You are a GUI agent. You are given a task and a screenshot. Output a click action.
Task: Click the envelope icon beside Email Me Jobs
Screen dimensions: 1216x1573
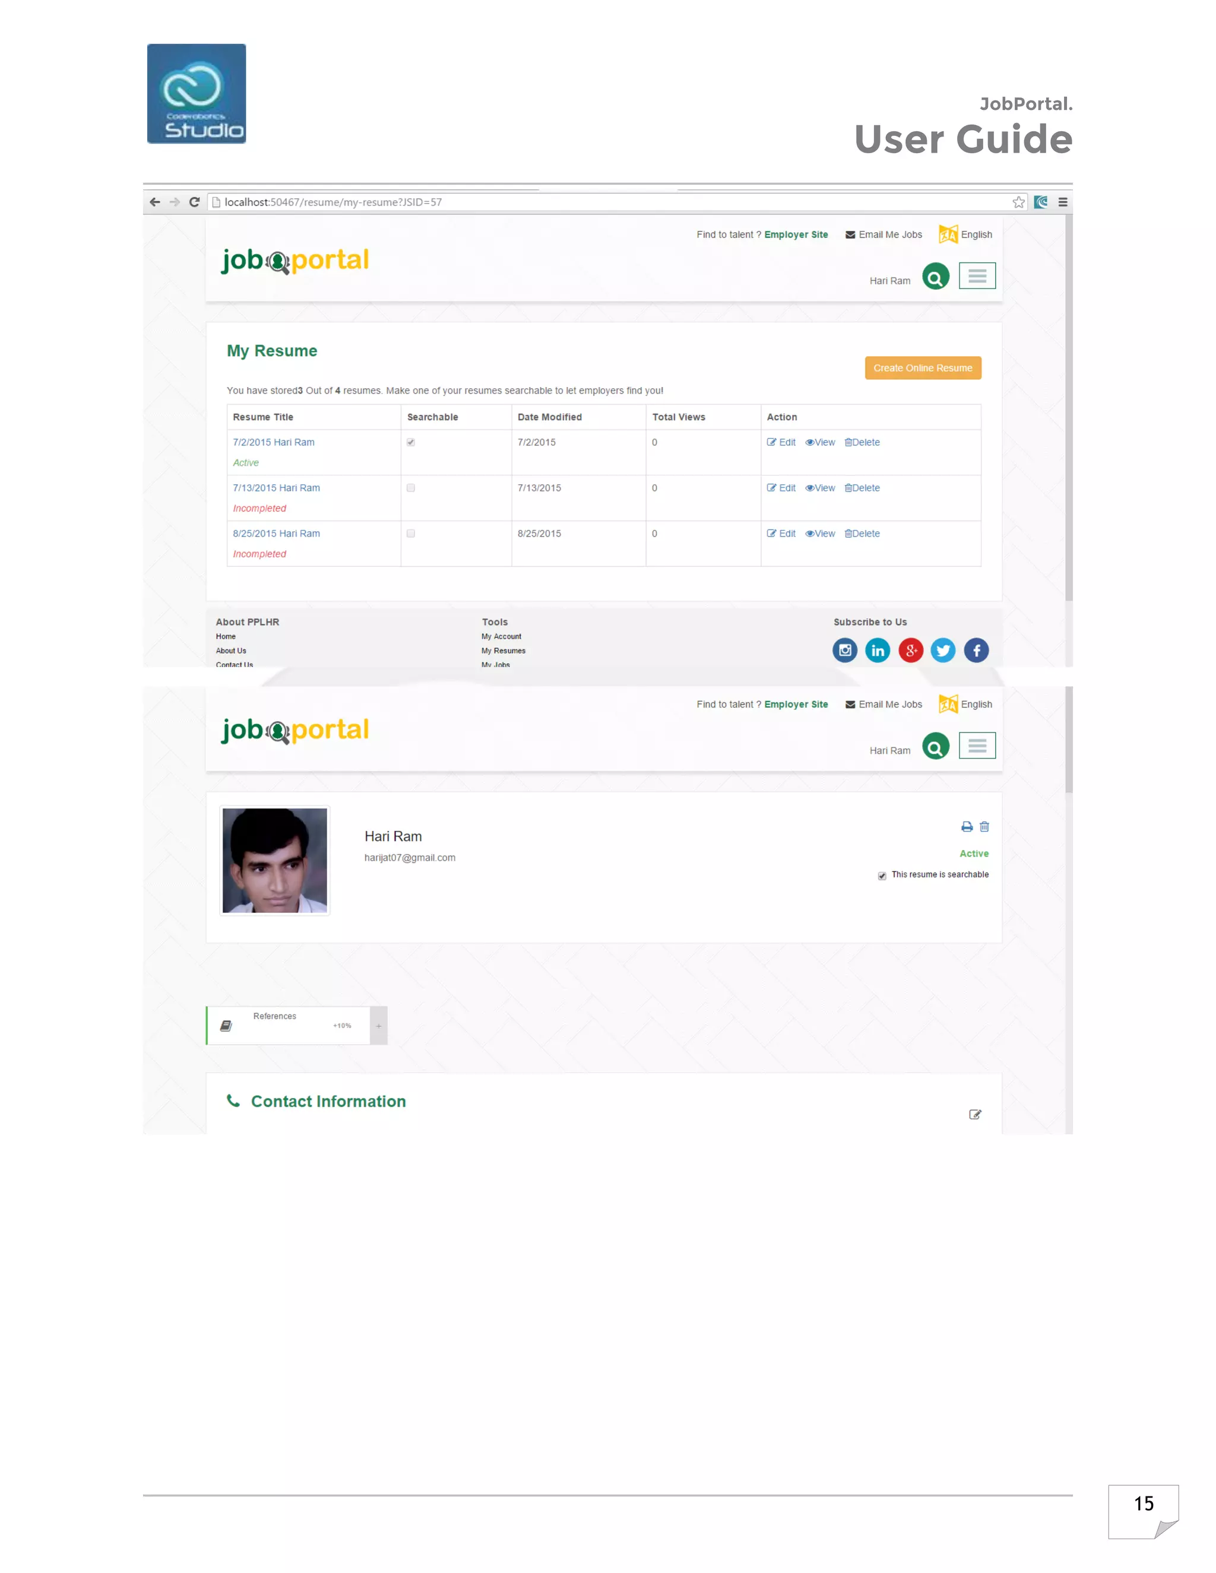point(850,235)
